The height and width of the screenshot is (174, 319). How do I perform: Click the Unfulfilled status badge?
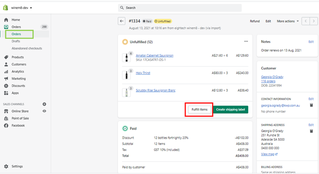click(x=163, y=21)
